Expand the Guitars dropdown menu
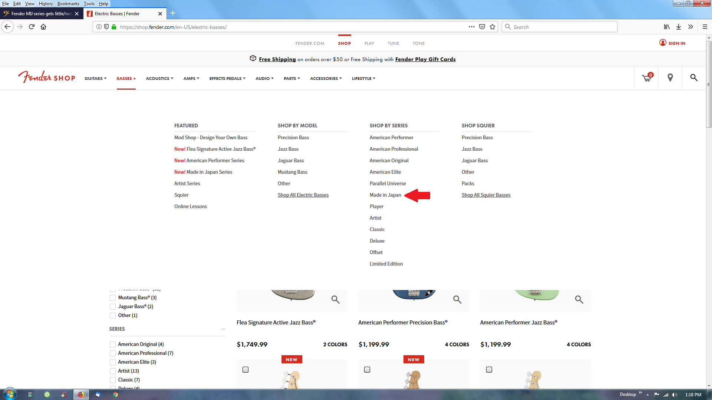The height and width of the screenshot is (400, 712). click(95, 79)
